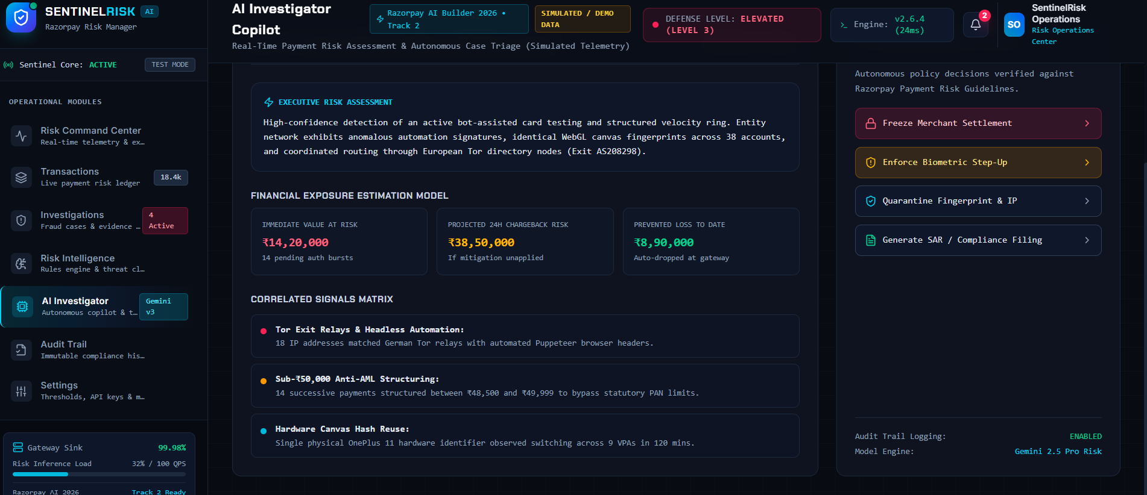
Task: Click the SentinelRisk shield logo
Action: pyautogui.click(x=21, y=17)
